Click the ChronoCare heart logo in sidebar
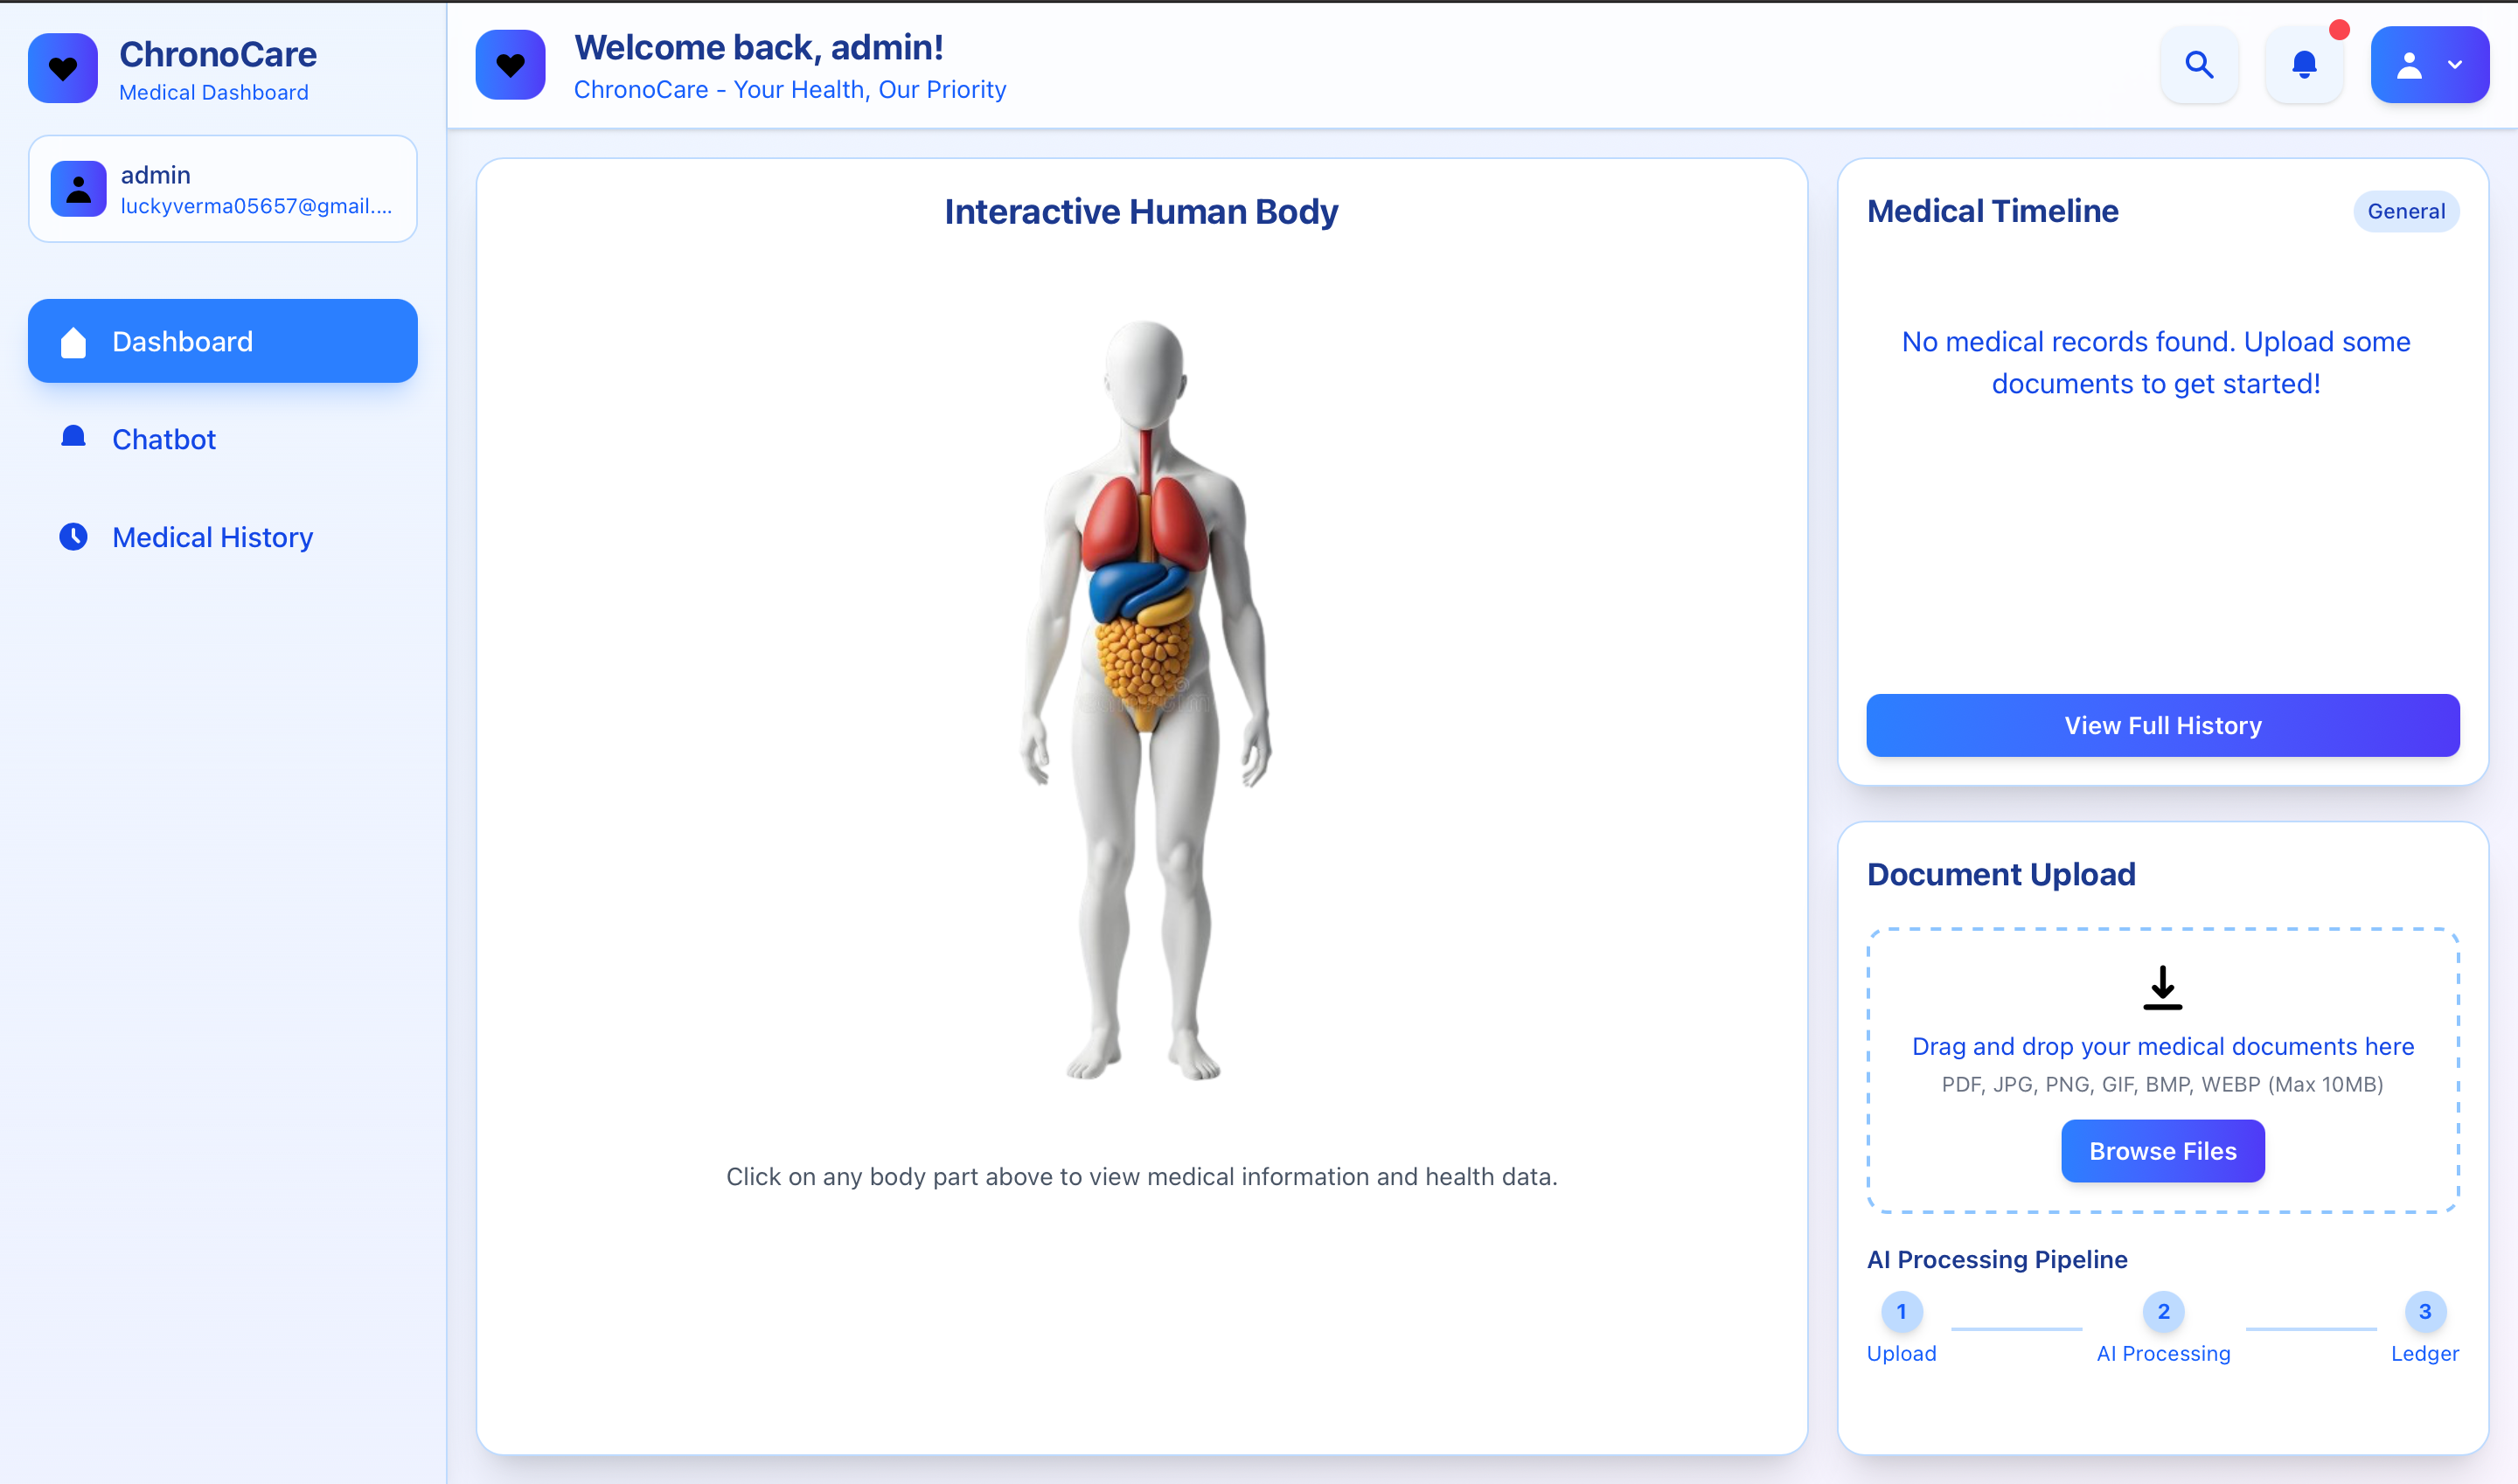Image resolution: width=2518 pixels, height=1484 pixels. tap(63, 68)
